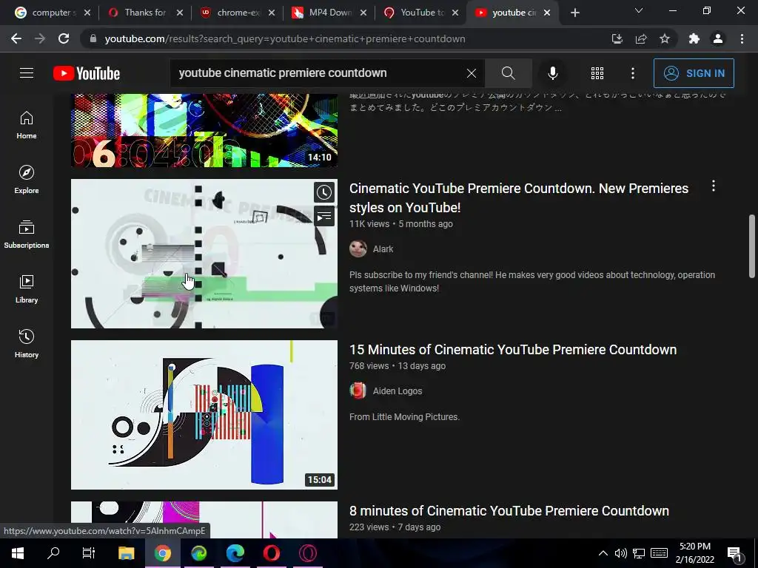Open File Explorer from the taskbar
Screen dimensions: 758x568
(x=126, y=553)
